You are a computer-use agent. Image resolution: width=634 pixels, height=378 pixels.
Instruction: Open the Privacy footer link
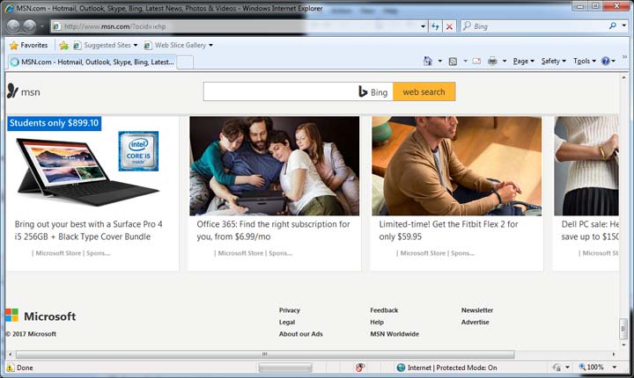pyautogui.click(x=290, y=310)
